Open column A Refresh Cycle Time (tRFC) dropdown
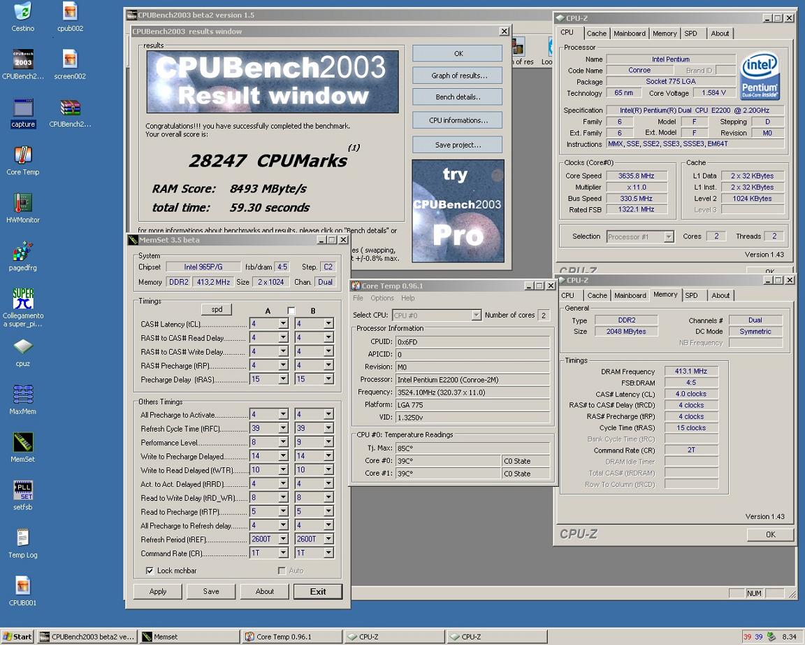The height and width of the screenshot is (645, 805). (x=283, y=428)
